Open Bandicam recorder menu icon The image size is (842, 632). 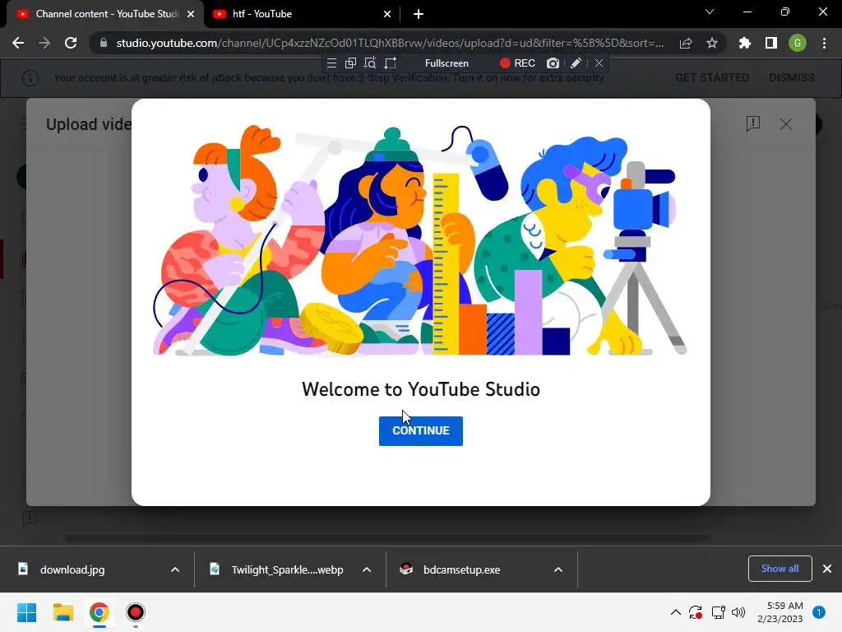coord(332,63)
